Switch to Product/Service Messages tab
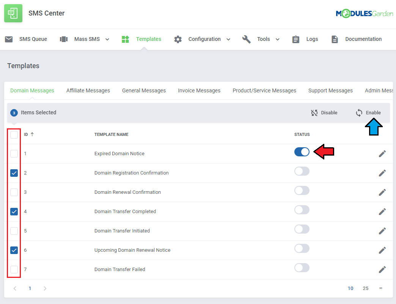The image size is (396, 304). click(264, 90)
